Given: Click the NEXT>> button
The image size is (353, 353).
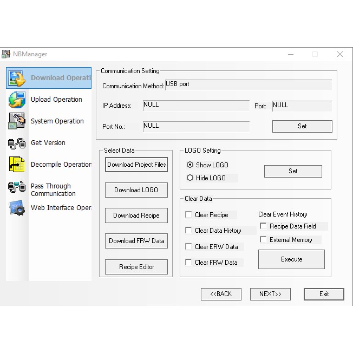Looking at the screenshot, I should tap(270, 294).
